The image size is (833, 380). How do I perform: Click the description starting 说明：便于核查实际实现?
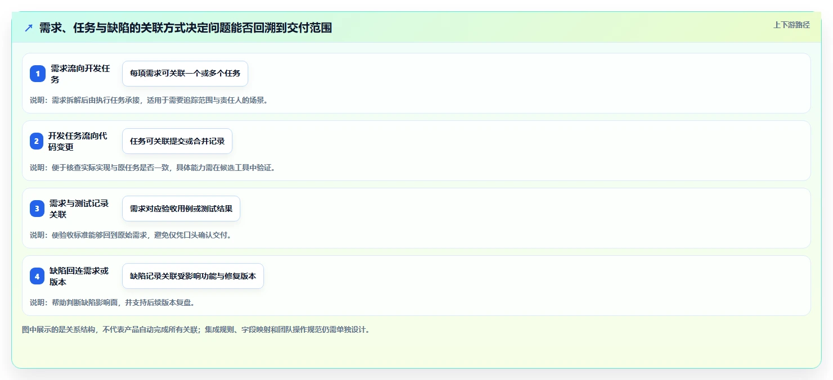[x=153, y=168]
